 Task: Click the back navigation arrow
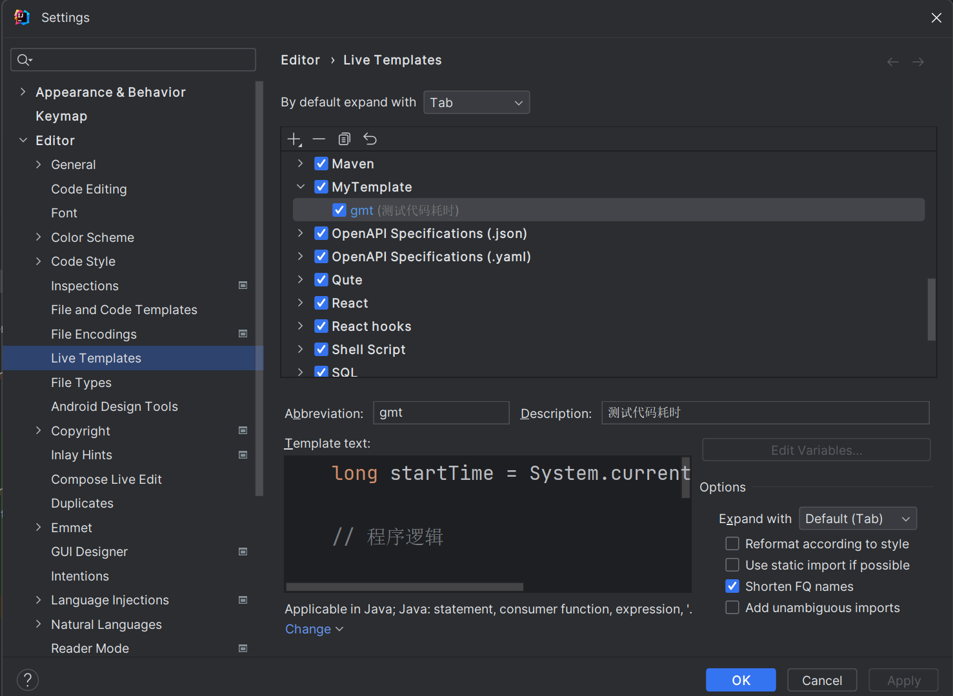tap(893, 62)
